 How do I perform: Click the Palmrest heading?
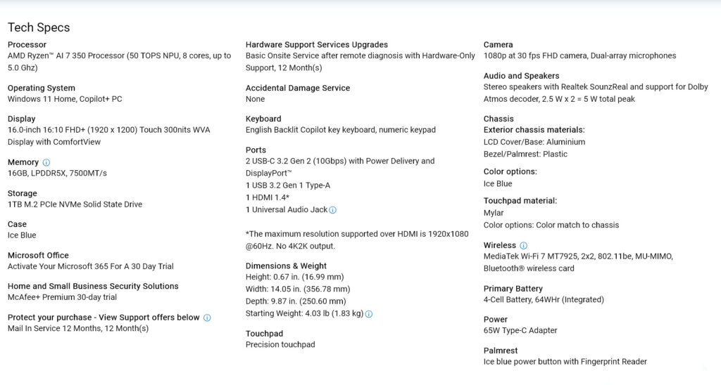point(501,351)
